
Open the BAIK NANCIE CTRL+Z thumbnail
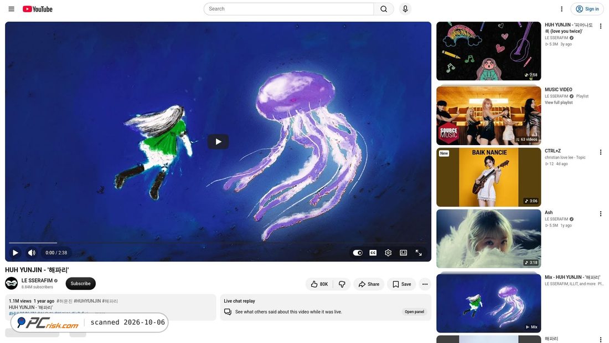489,177
